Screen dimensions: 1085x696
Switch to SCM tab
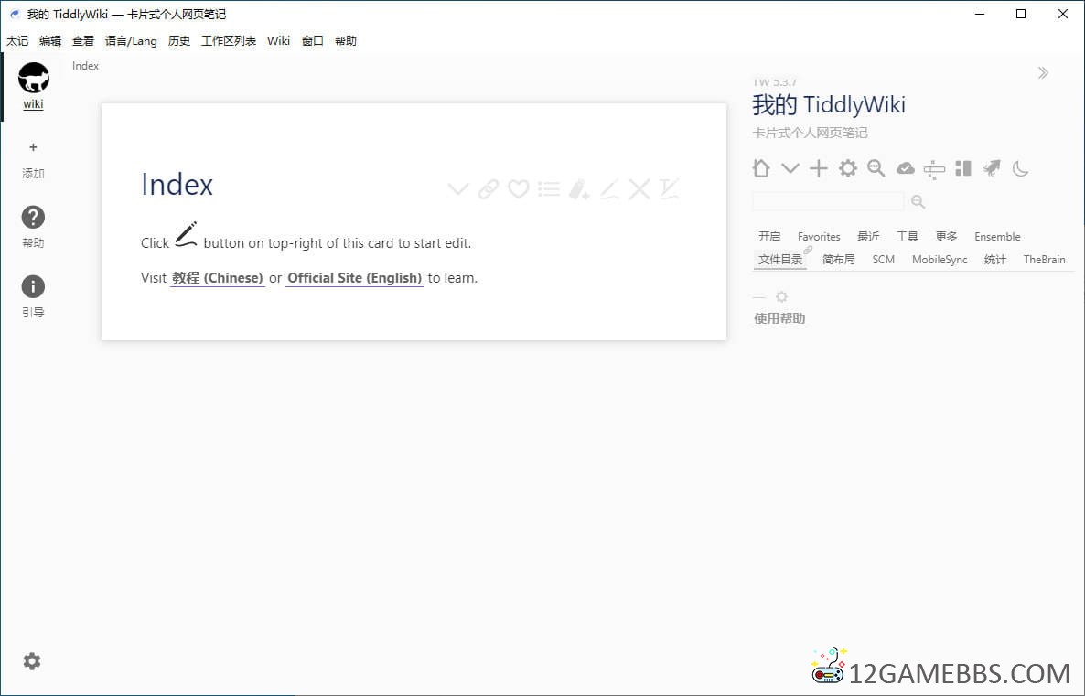coord(883,260)
